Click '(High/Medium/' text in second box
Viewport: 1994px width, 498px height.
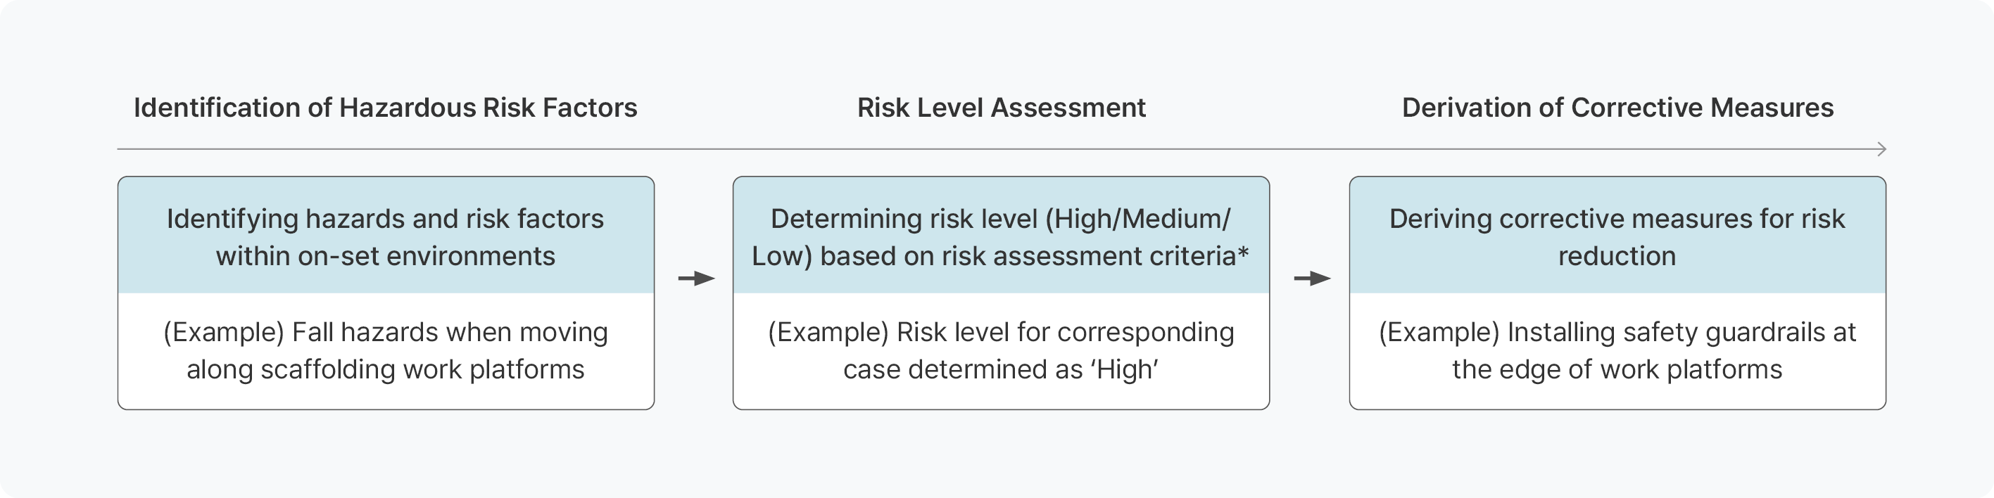[1138, 219]
